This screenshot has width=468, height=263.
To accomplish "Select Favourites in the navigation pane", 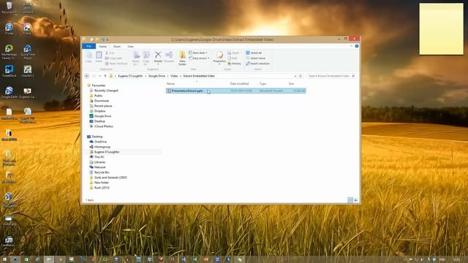I will (99, 85).
